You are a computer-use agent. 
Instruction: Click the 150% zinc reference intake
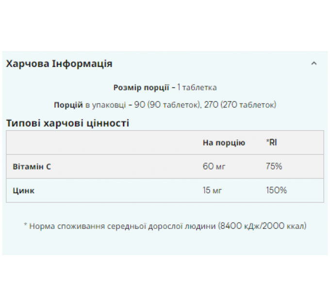tap(276, 190)
